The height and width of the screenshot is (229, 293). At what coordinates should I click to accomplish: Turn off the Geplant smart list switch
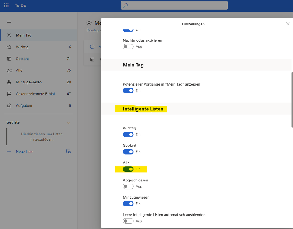point(128,152)
